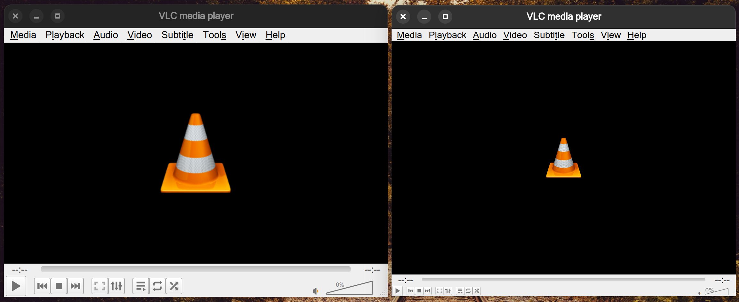This screenshot has width=739, height=302.
Task: Mute audio via speaker icon, right window
Action: 700,293
